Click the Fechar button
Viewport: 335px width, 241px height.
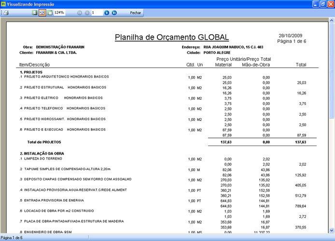pos(136,13)
